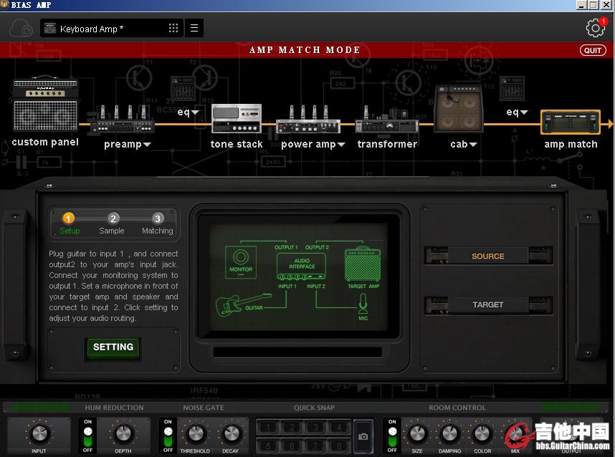Toggle the Hum Reduction on/off switch
This screenshot has height=457, width=615.
tap(88, 436)
